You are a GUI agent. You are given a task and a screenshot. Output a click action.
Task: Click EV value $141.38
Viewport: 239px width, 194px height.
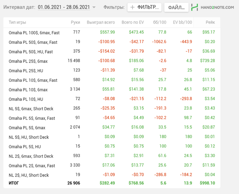[136, 89]
